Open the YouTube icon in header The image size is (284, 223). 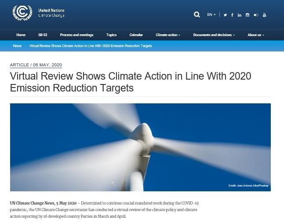coord(265,15)
